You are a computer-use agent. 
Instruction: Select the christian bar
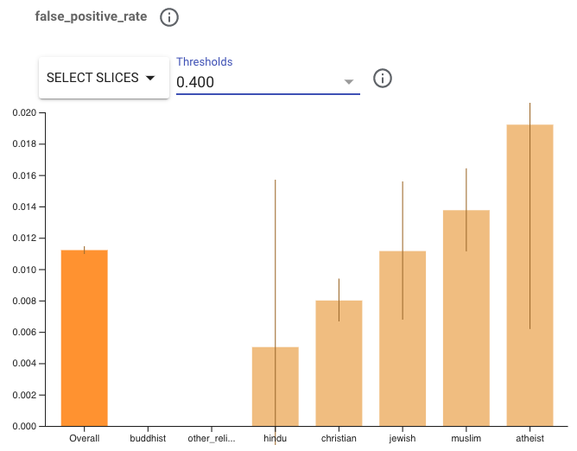click(x=339, y=363)
